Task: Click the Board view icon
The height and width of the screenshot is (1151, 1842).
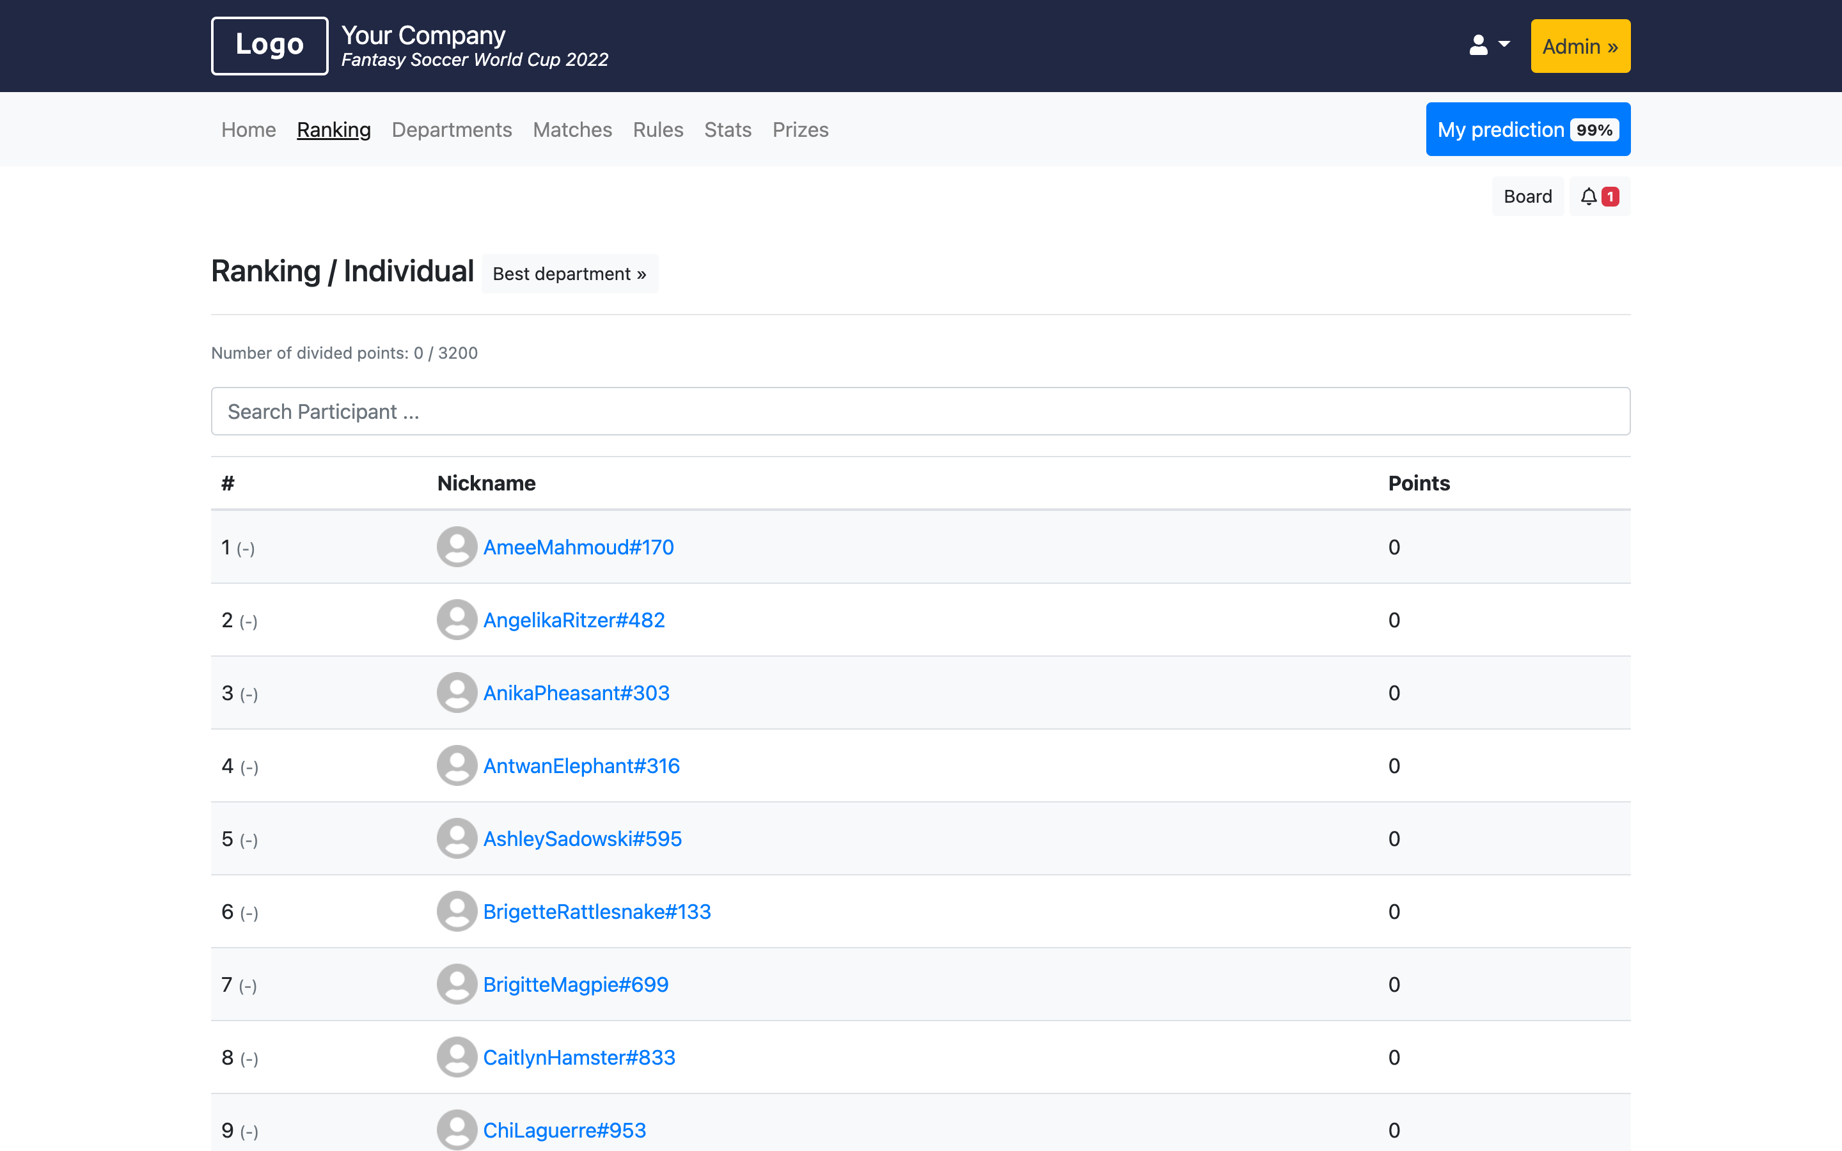Action: [1528, 196]
